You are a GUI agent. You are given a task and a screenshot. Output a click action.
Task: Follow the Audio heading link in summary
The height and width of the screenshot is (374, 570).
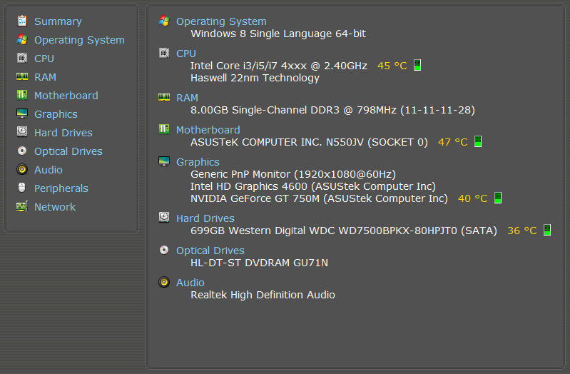coord(190,283)
